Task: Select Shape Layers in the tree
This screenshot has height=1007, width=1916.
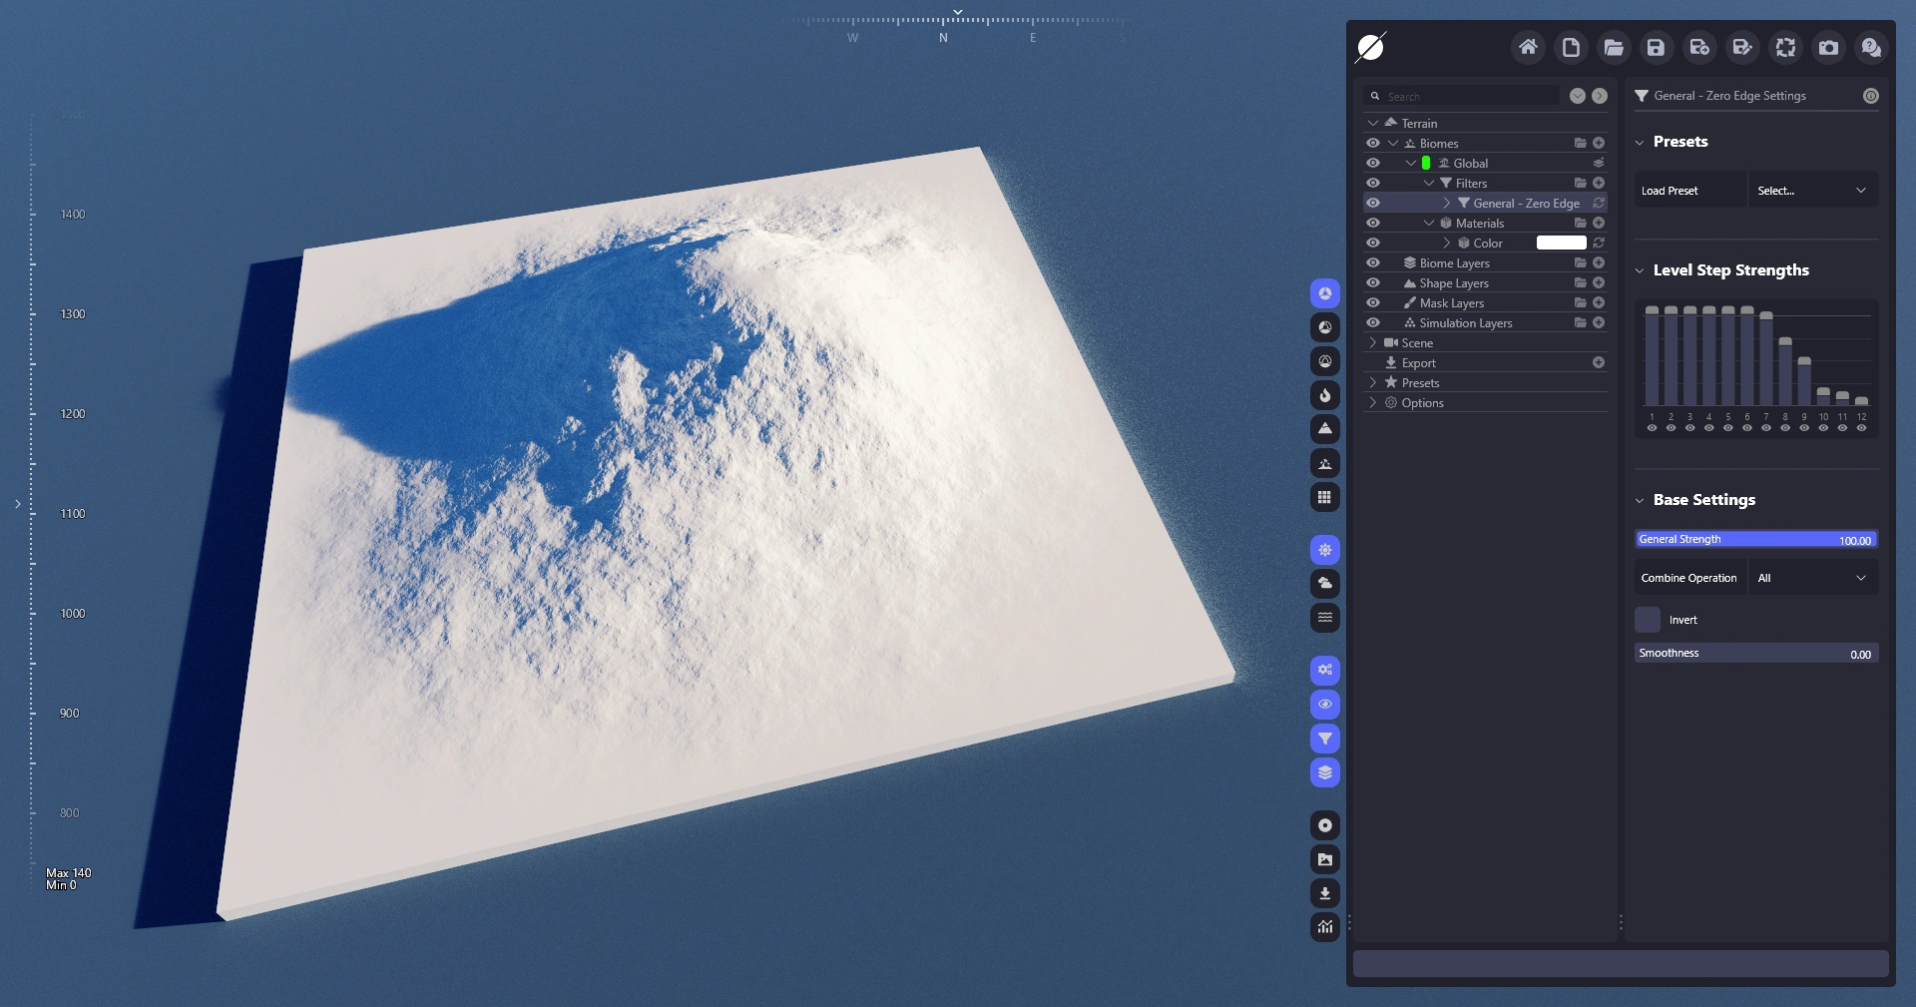Action: coord(1453,283)
